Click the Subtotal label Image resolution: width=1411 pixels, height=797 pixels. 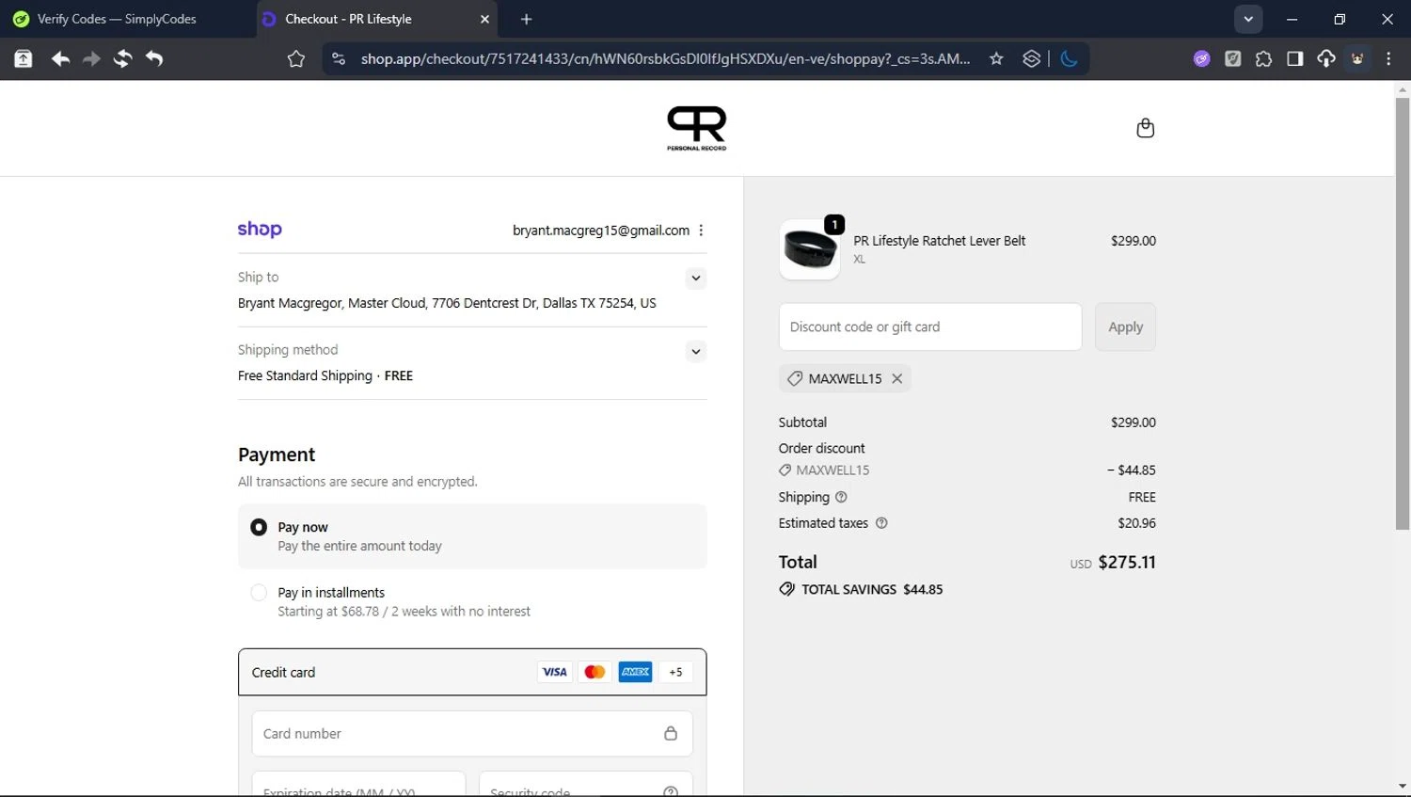pyautogui.click(x=802, y=422)
